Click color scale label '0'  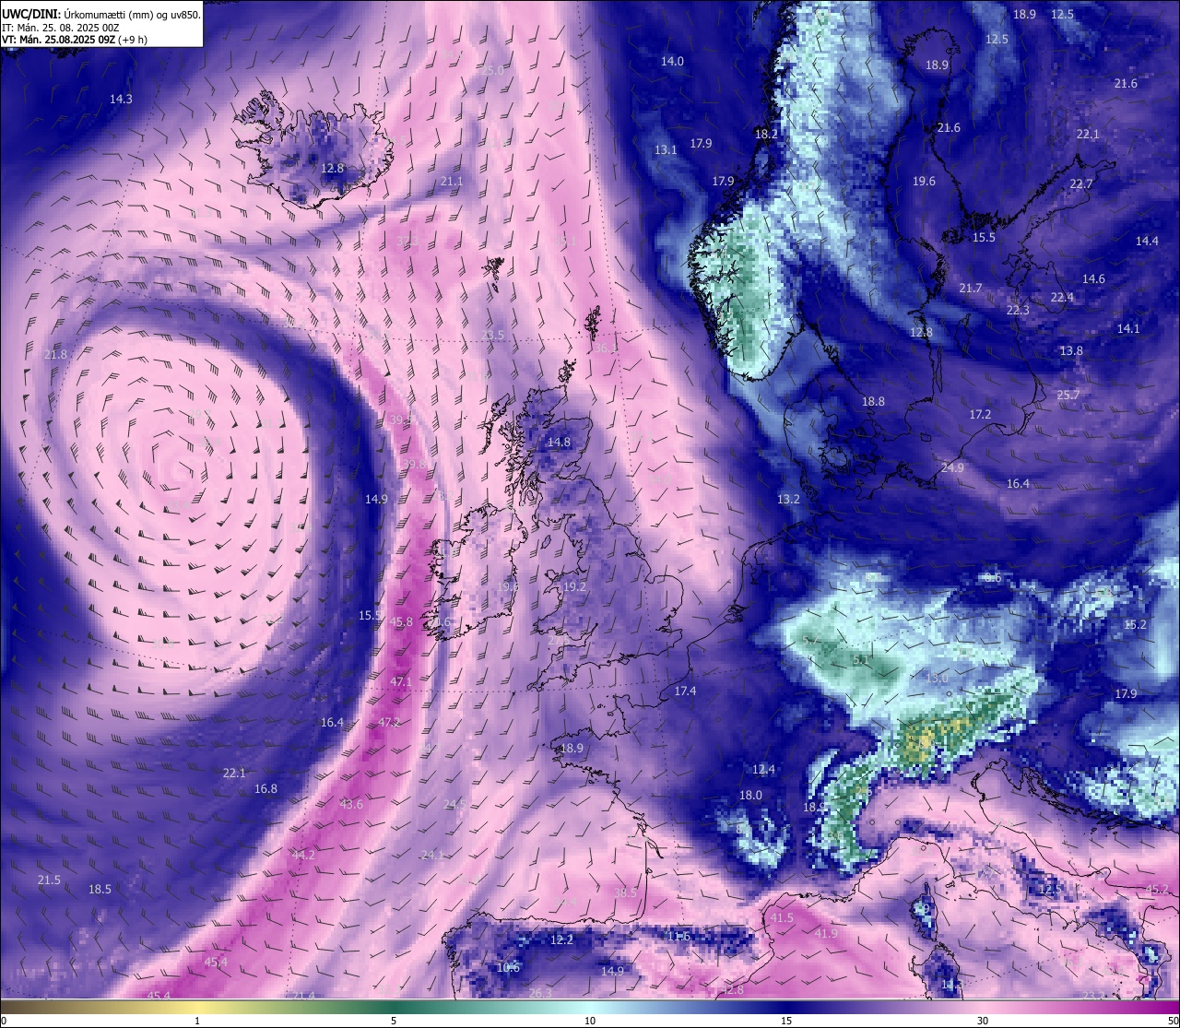(4, 1021)
